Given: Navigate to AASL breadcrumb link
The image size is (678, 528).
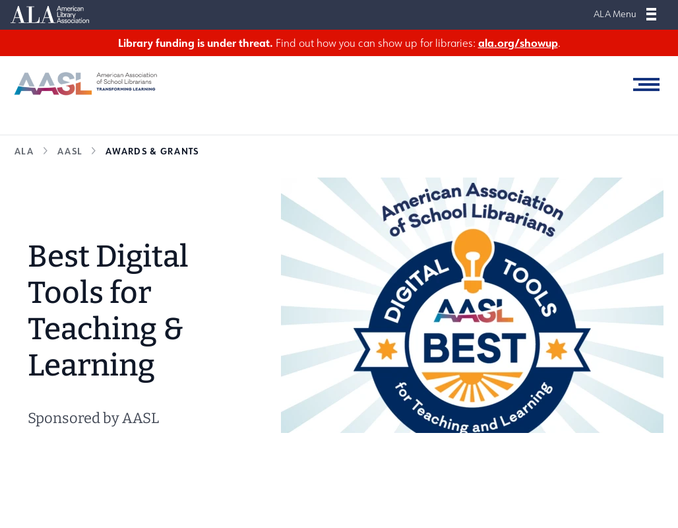Looking at the screenshot, I should tap(69, 151).
